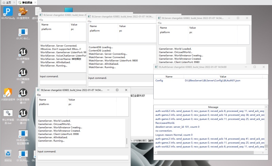Maximize the BLAuthServer window

pos(255,67)
